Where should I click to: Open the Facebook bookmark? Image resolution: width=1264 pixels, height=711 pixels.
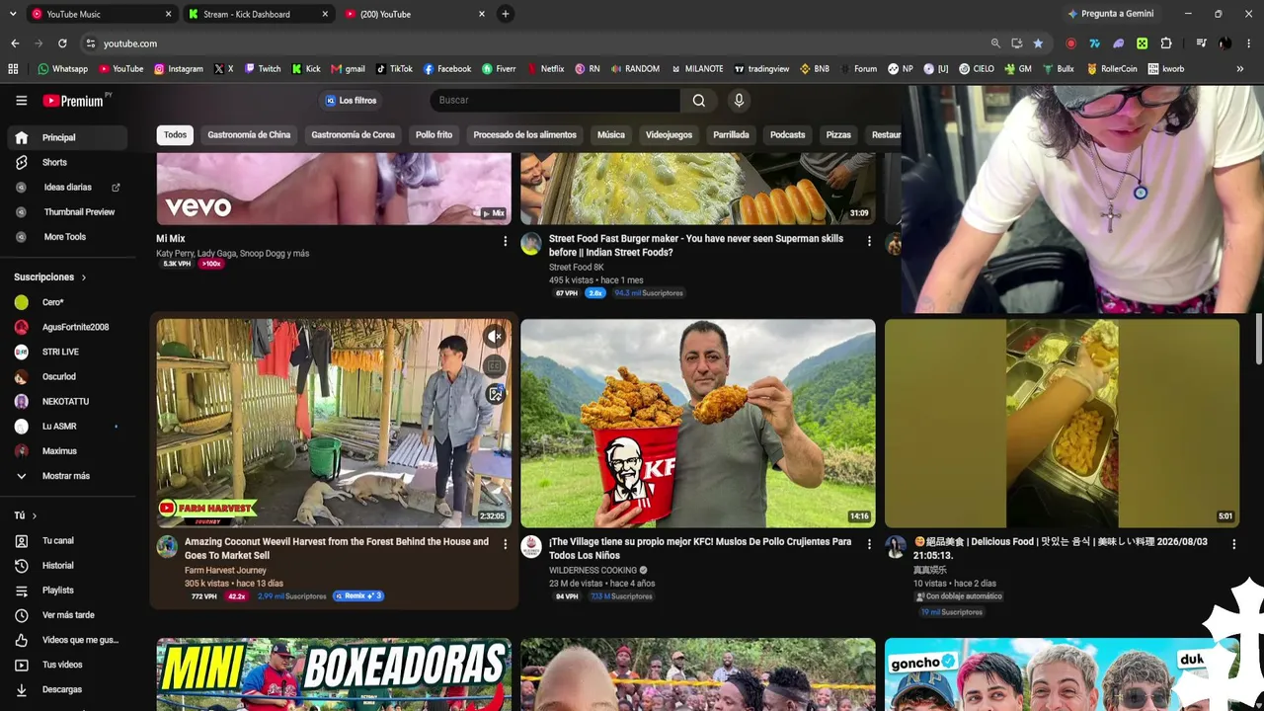447,69
